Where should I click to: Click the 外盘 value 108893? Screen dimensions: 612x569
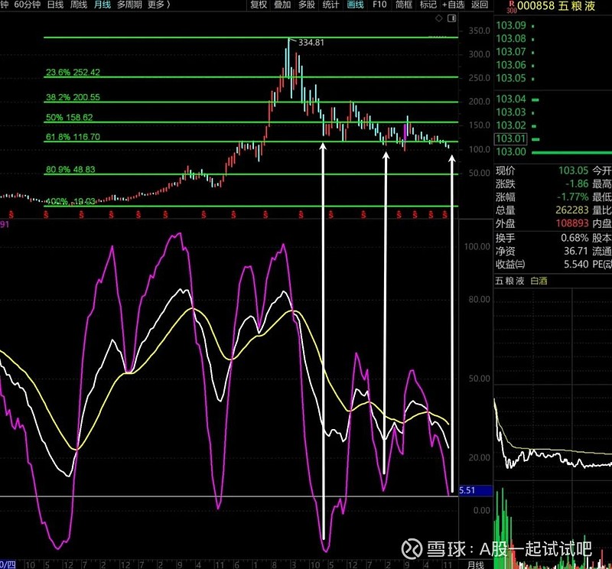pyautogui.click(x=572, y=223)
